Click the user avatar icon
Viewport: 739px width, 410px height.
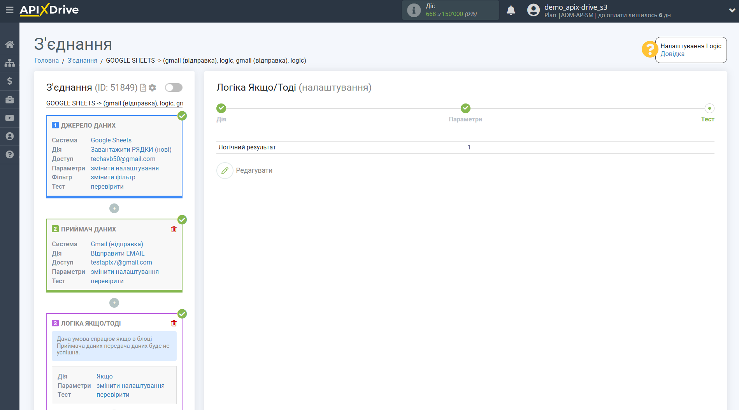coord(534,10)
